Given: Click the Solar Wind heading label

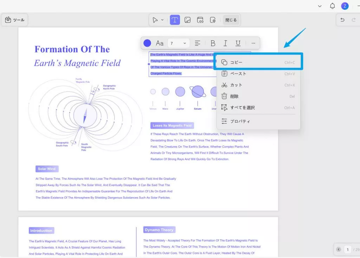Looking at the screenshot, I should 47,169.
